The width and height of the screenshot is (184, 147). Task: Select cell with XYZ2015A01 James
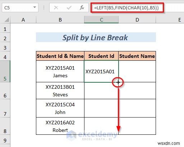pyautogui.click(x=60, y=72)
